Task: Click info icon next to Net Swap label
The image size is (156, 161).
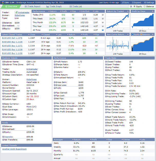Action: click(3, 114)
